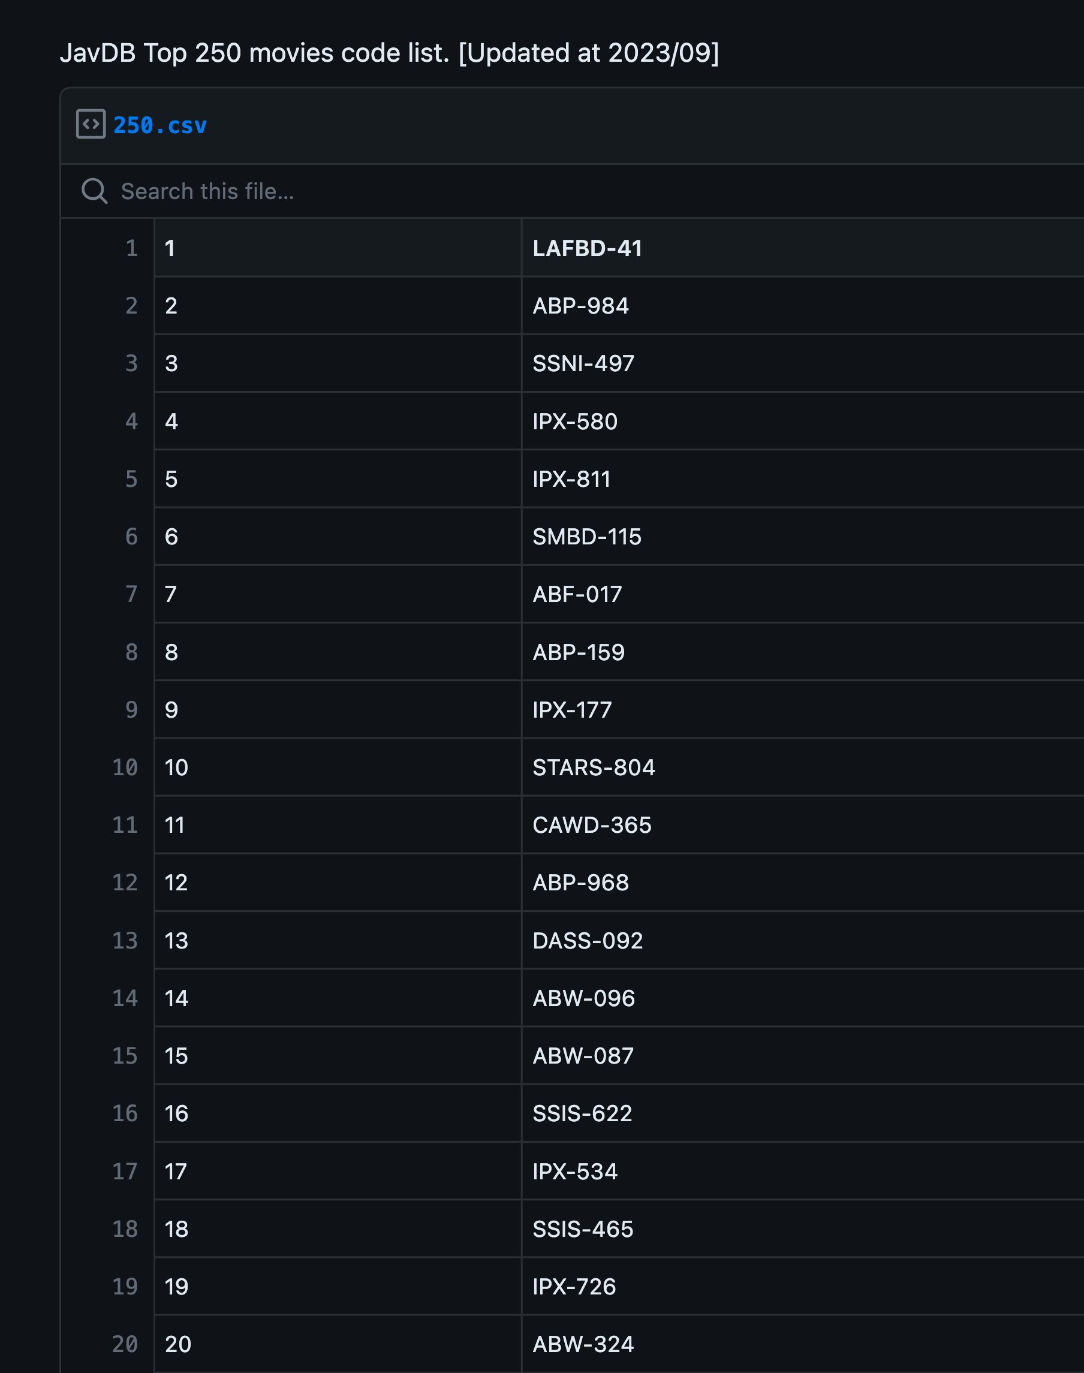Image resolution: width=1084 pixels, height=1373 pixels.
Task: Select line number 20 in the gutter
Action: point(125,1344)
